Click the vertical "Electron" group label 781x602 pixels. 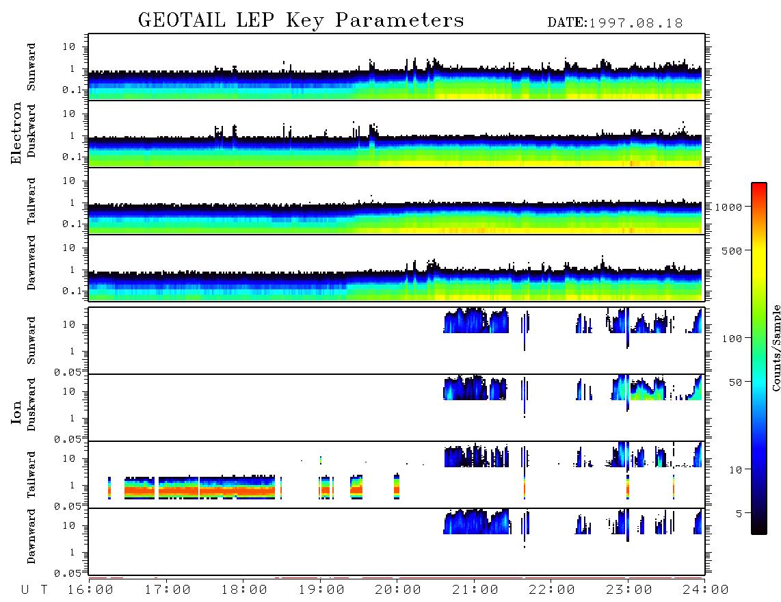tap(16, 133)
